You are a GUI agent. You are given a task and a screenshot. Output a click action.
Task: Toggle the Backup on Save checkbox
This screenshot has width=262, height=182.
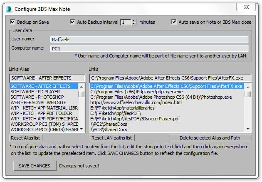point(12,22)
